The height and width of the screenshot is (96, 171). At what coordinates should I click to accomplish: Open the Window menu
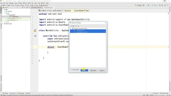tap(43, 3)
